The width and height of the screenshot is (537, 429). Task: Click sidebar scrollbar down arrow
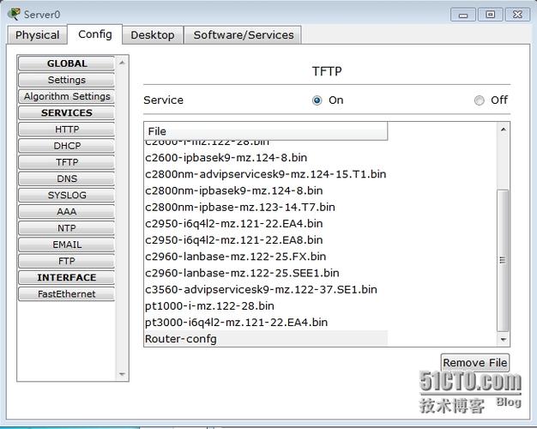point(122,374)
